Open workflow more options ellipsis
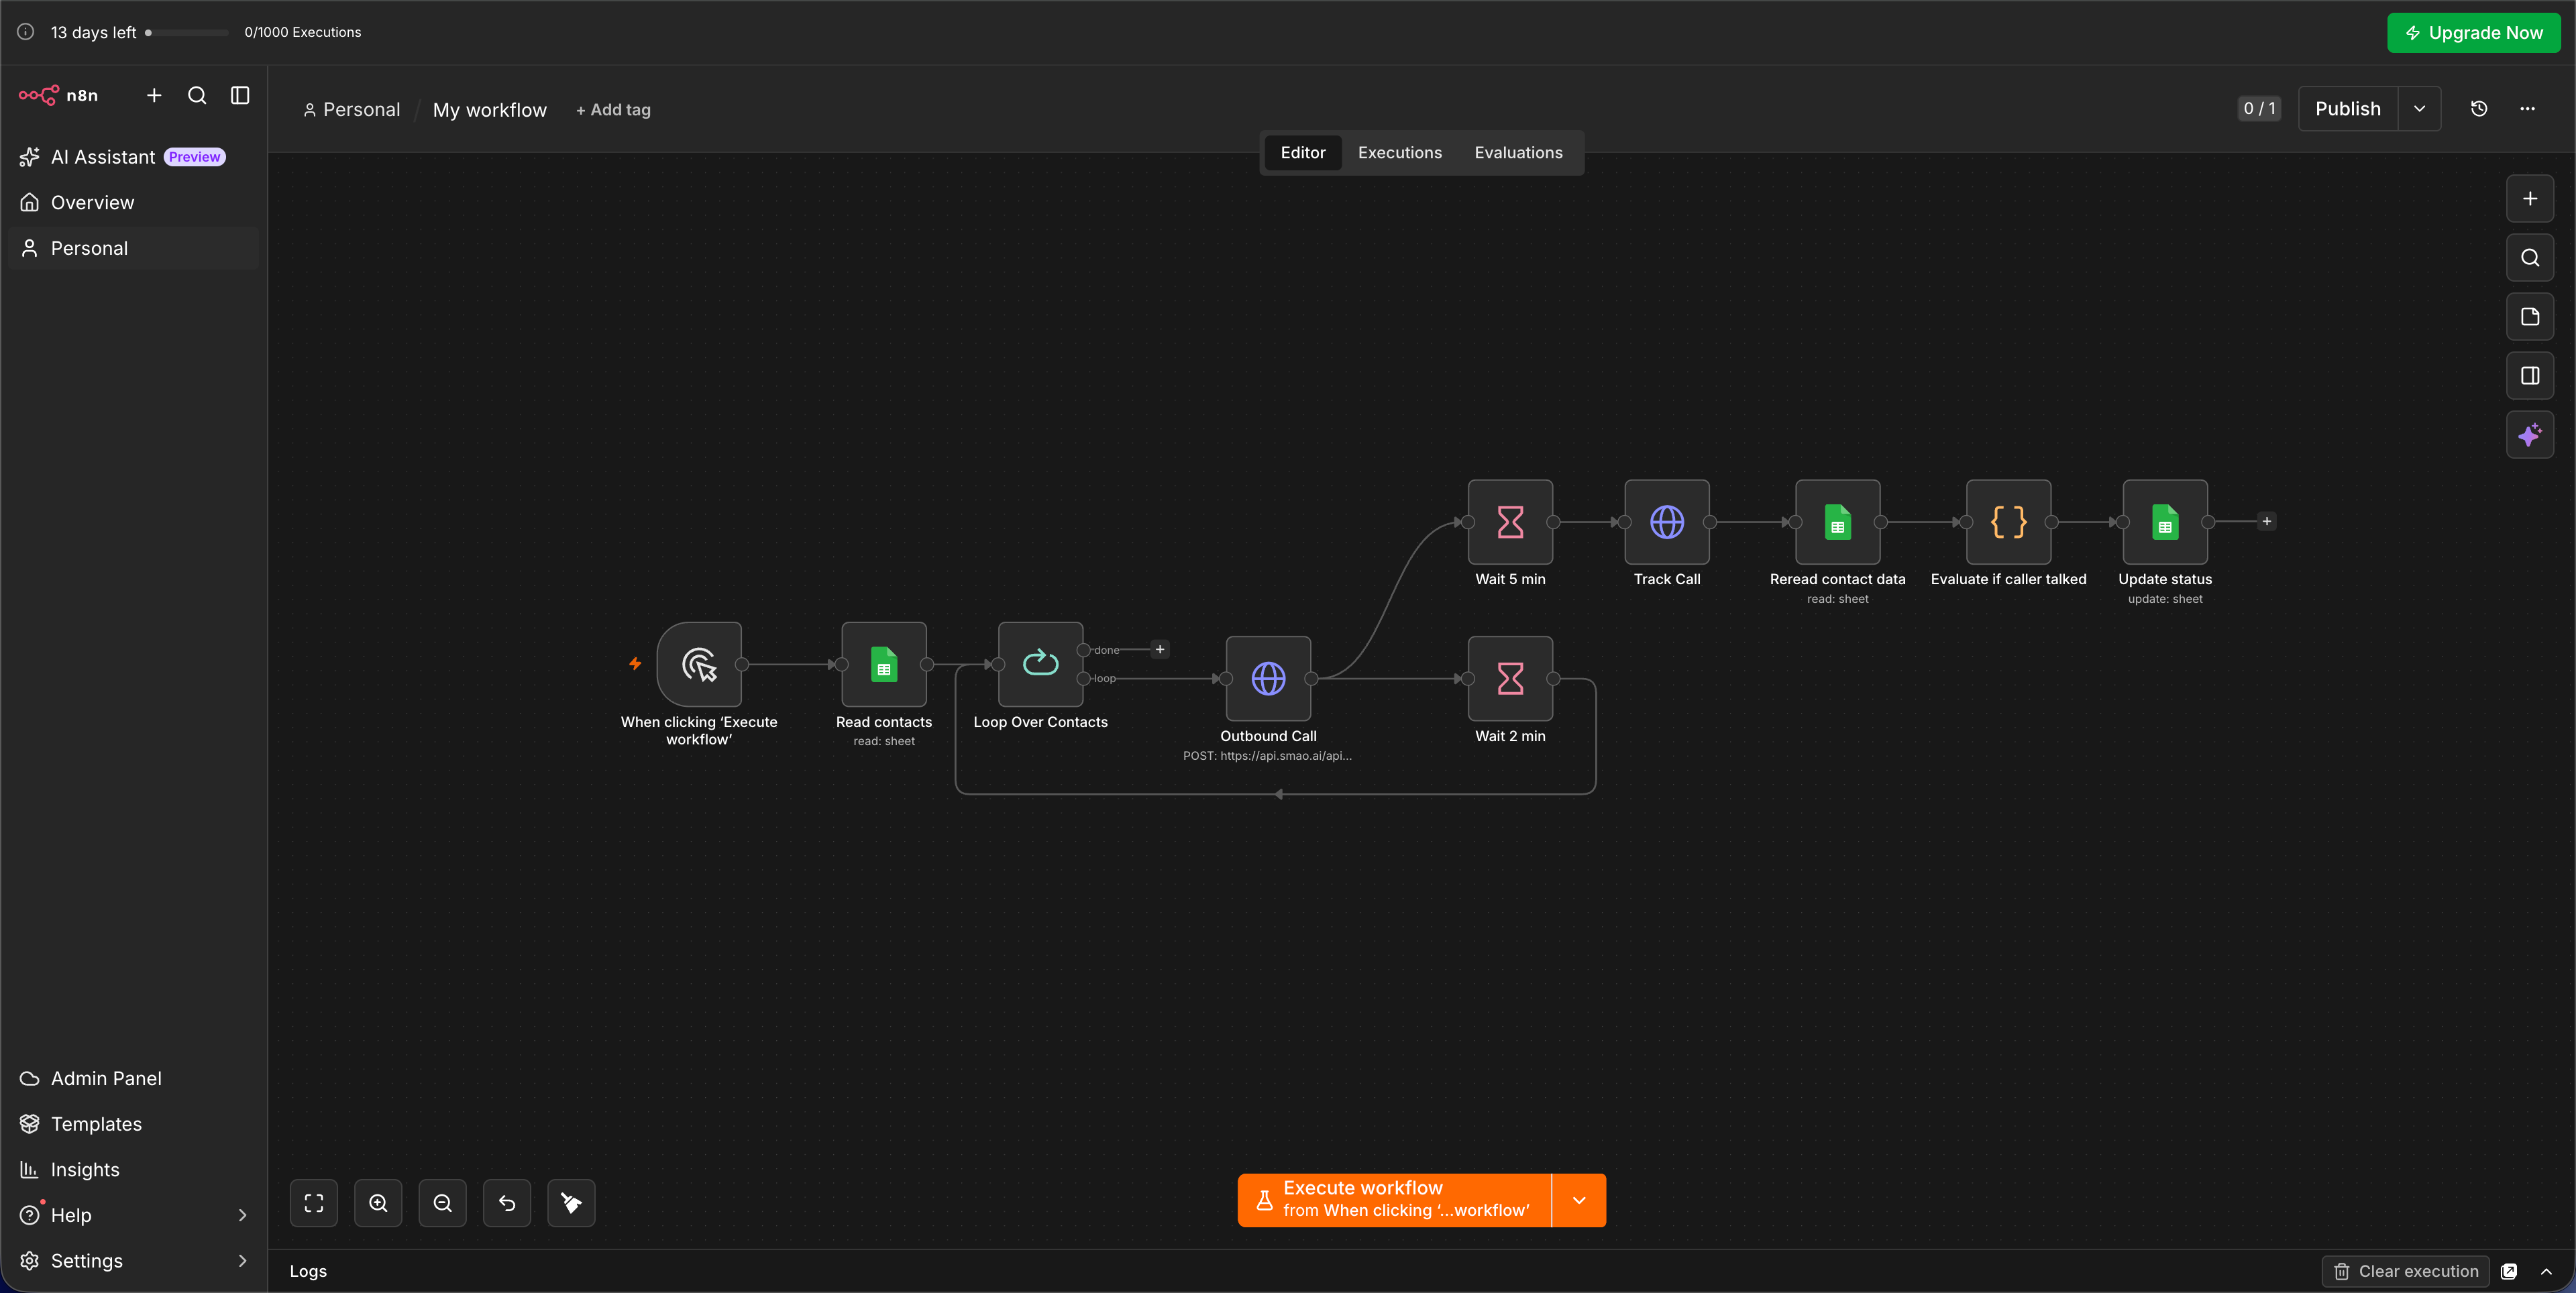 pyautogui.click(x=2527, y=109)
